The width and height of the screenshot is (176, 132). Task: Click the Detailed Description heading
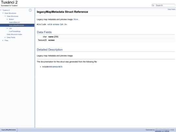pos(50,50)
